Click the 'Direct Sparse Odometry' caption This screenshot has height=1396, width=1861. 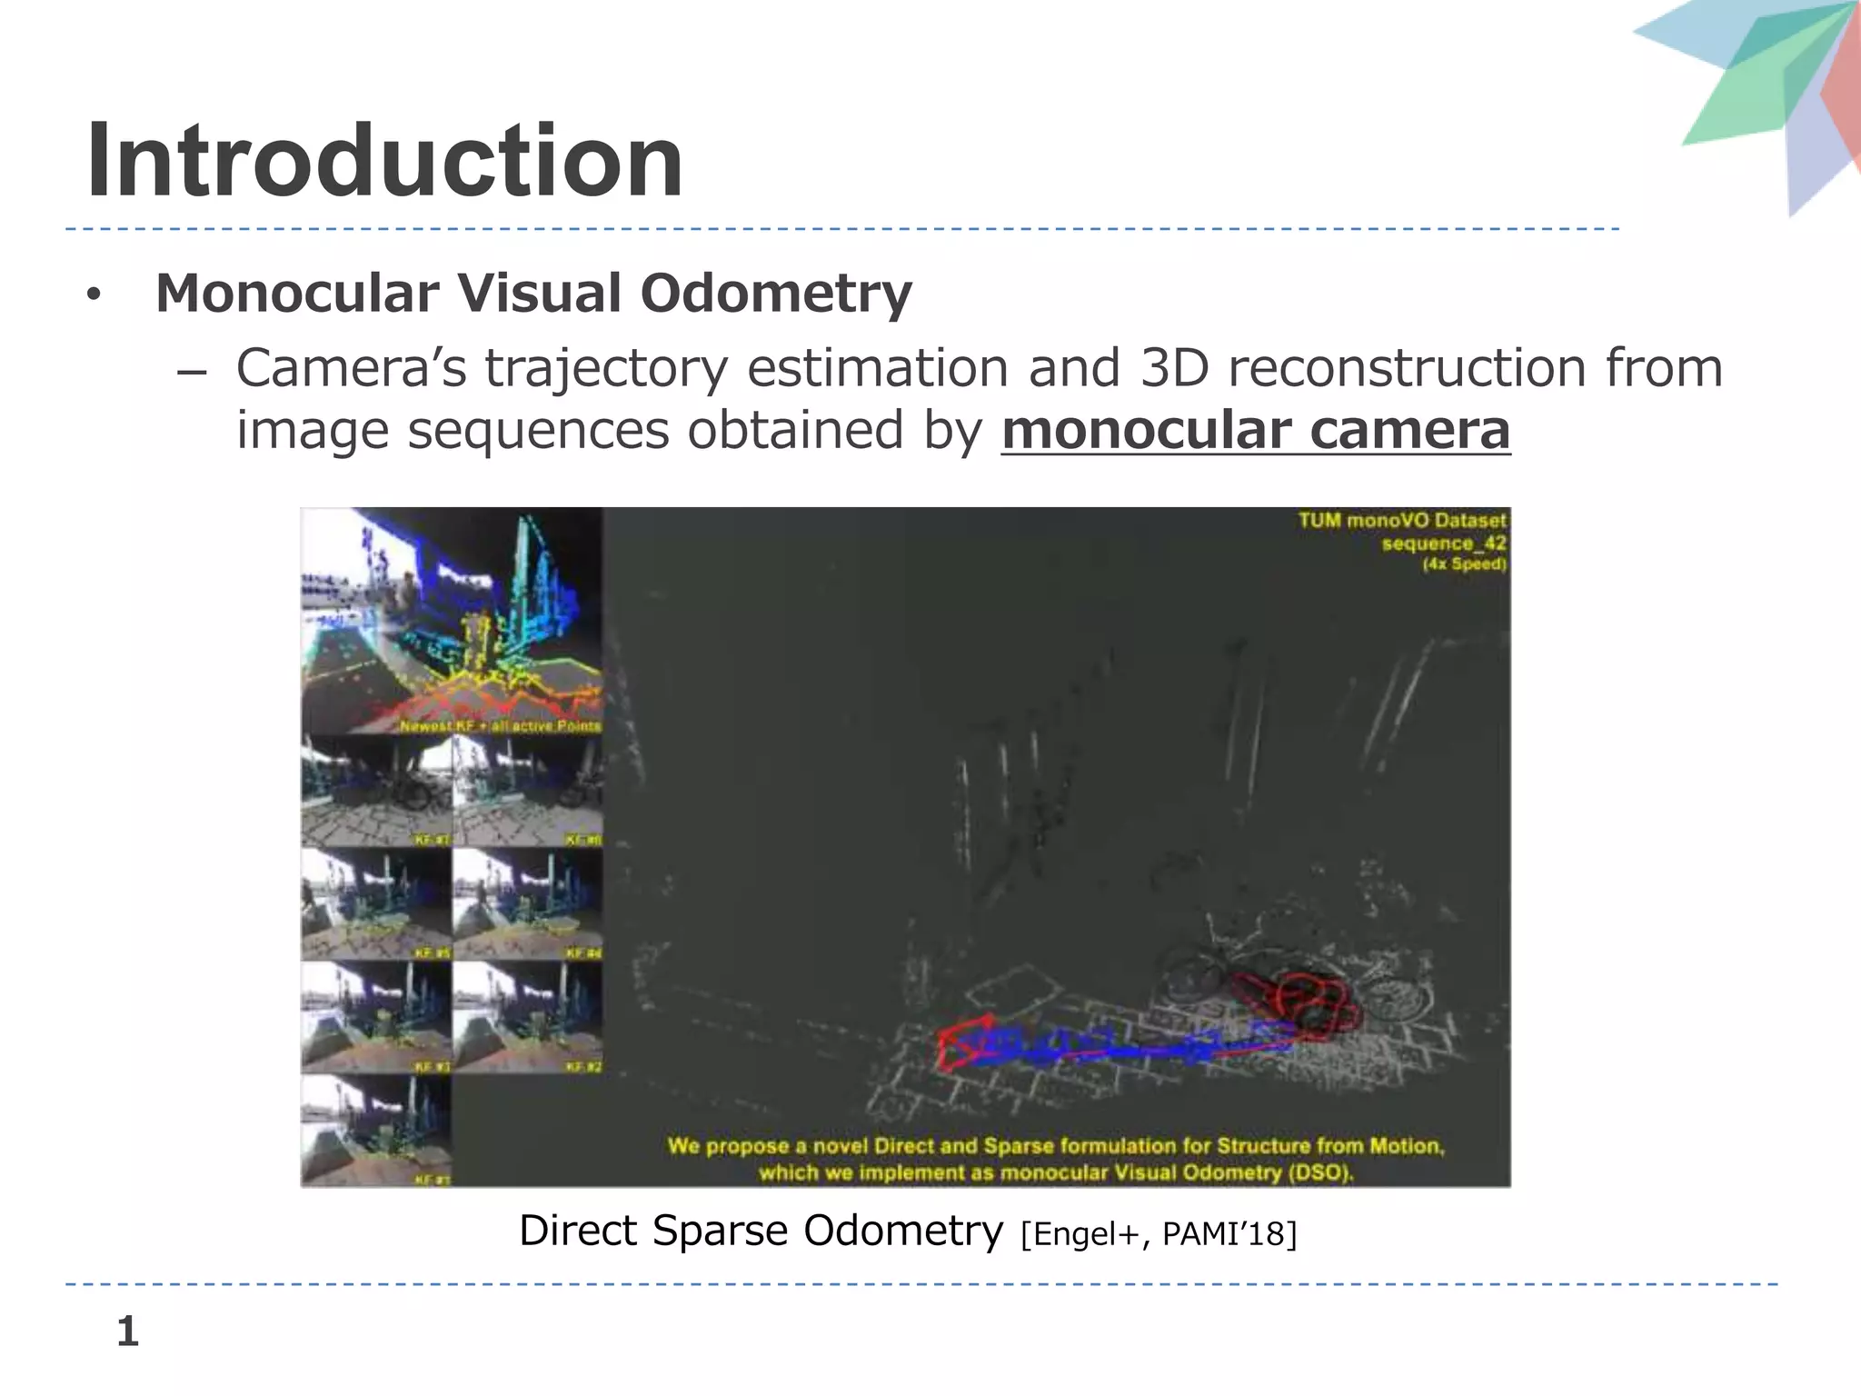(x=761, y=1231)
